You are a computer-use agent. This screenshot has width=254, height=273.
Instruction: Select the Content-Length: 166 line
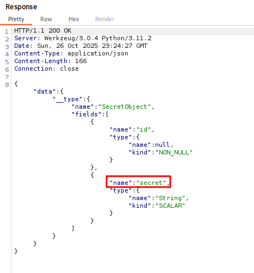pos(51,61)
